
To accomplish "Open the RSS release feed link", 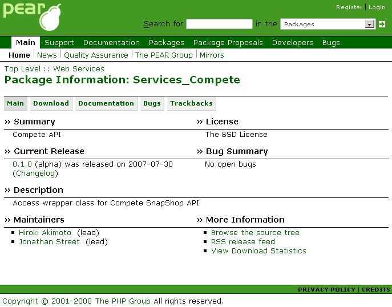I will [243, 242].
